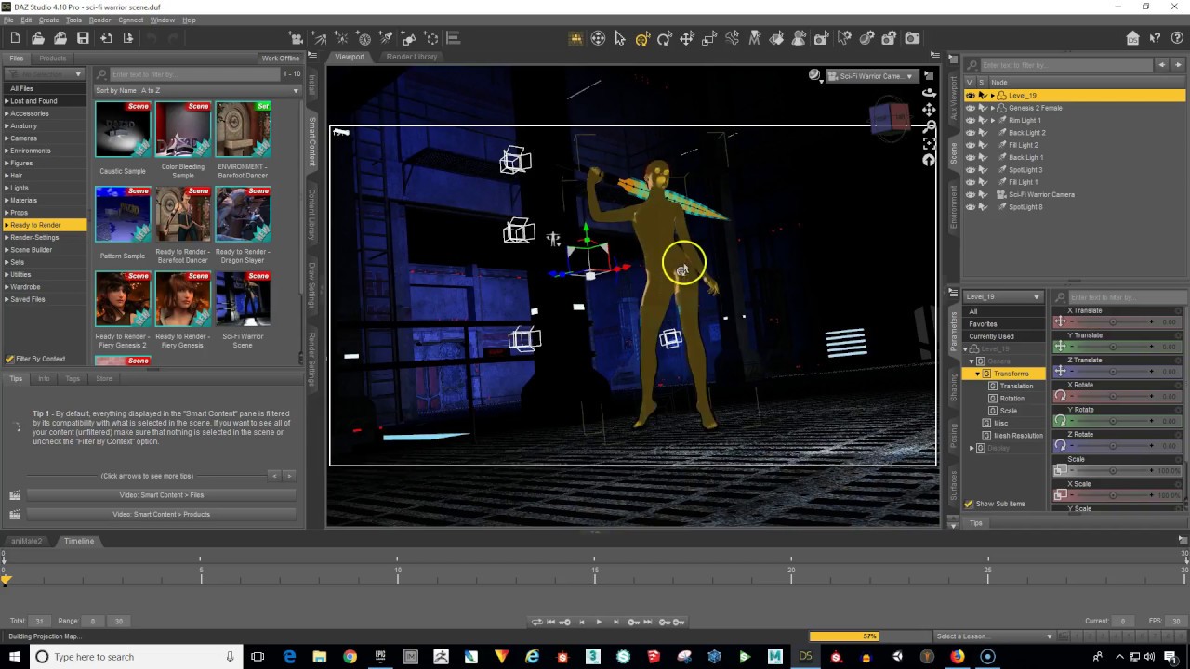1190x669 pixels.
Task: Click the first video icon next to Smart Content Files
Action: (x=15, y=495)
